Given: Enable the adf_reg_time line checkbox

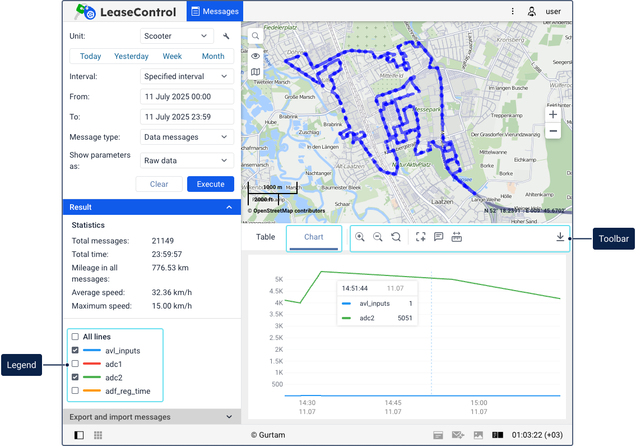Looking at the screenshot, I should pos(75,390).
